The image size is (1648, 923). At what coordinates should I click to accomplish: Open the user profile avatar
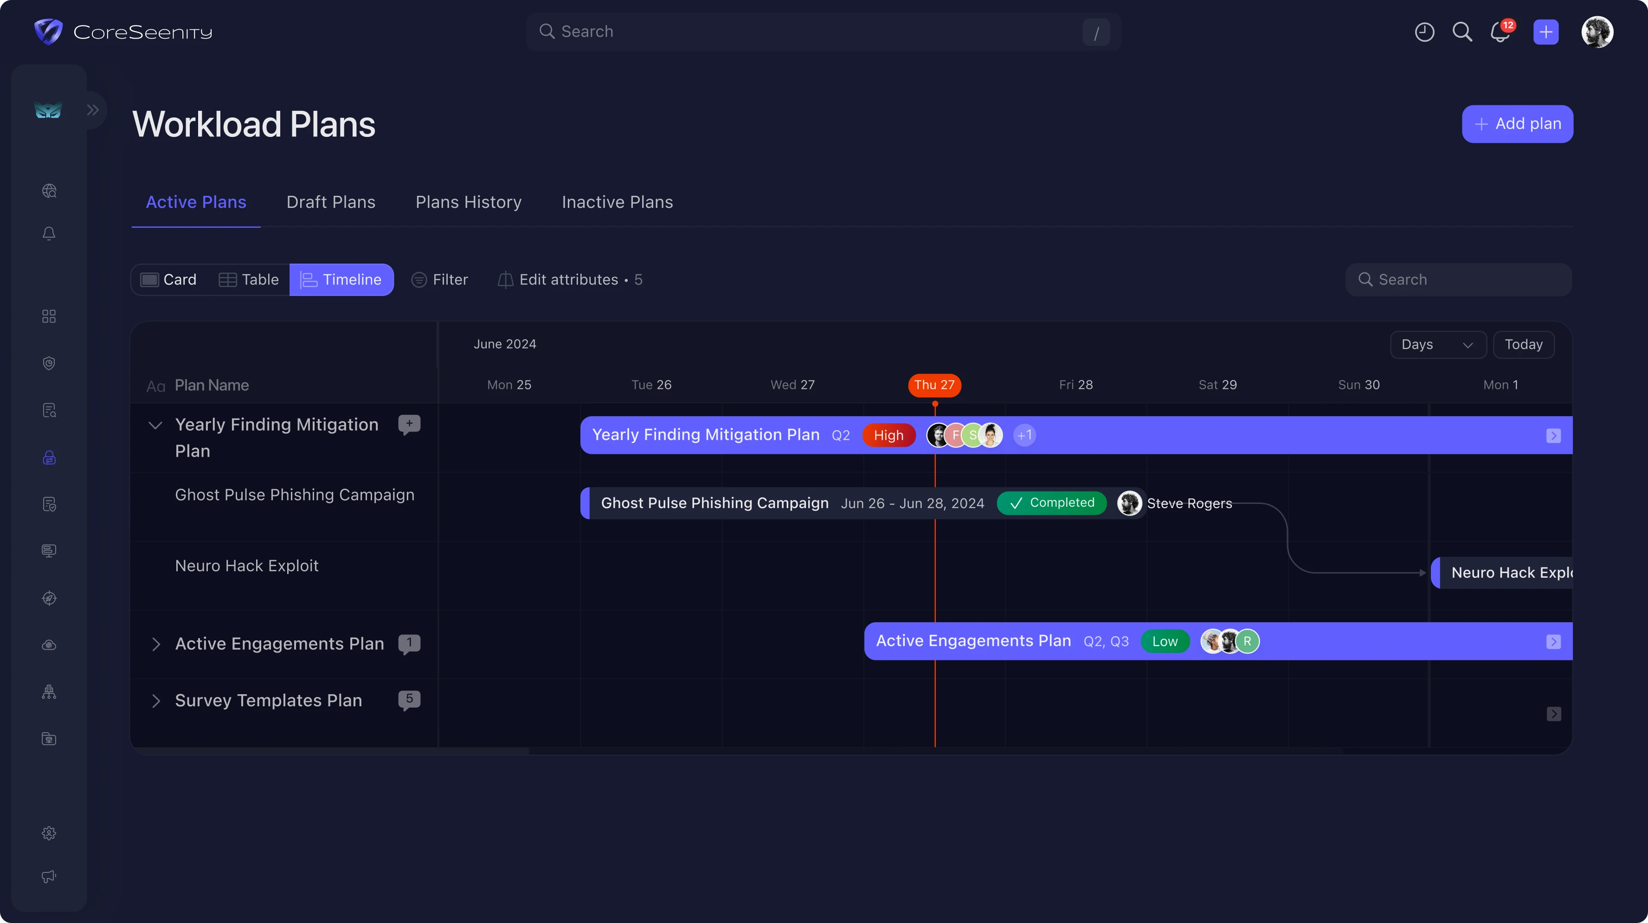[1597, 32]
